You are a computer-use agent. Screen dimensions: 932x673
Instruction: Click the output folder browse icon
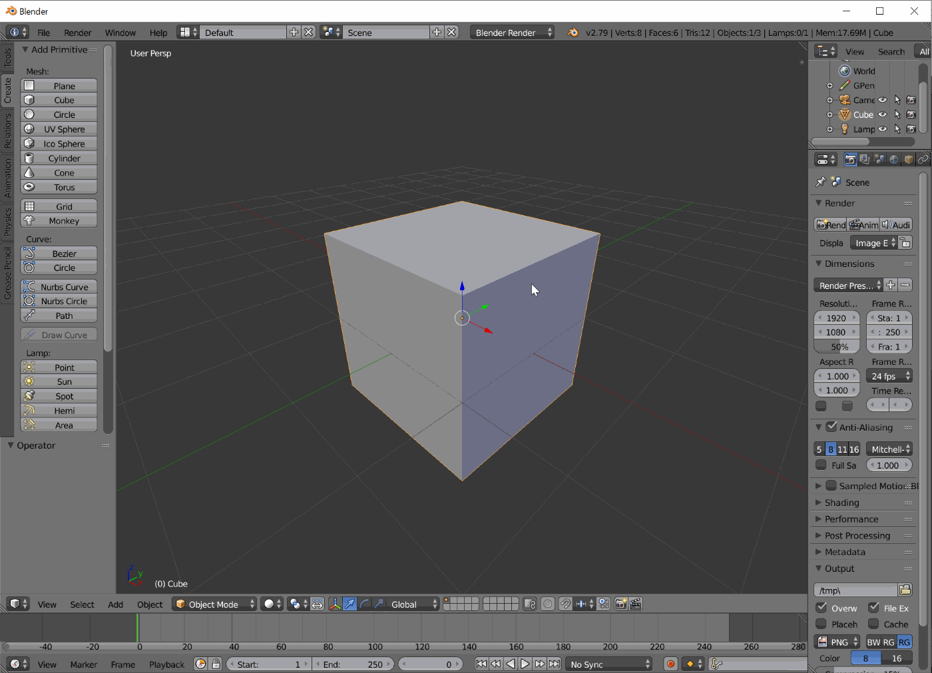pos(905,590)
